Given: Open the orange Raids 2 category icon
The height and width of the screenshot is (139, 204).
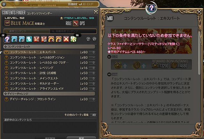Looking at the screenshot, I should (x=59, y=39).
